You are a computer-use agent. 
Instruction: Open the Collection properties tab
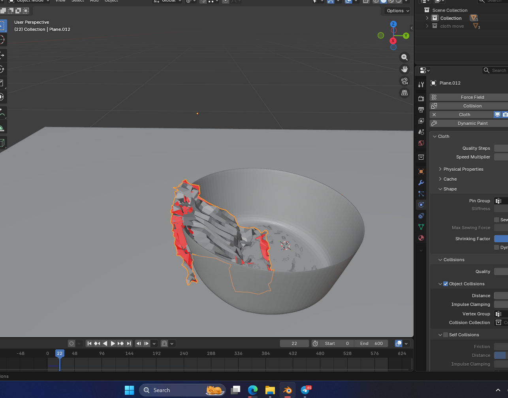421,157
